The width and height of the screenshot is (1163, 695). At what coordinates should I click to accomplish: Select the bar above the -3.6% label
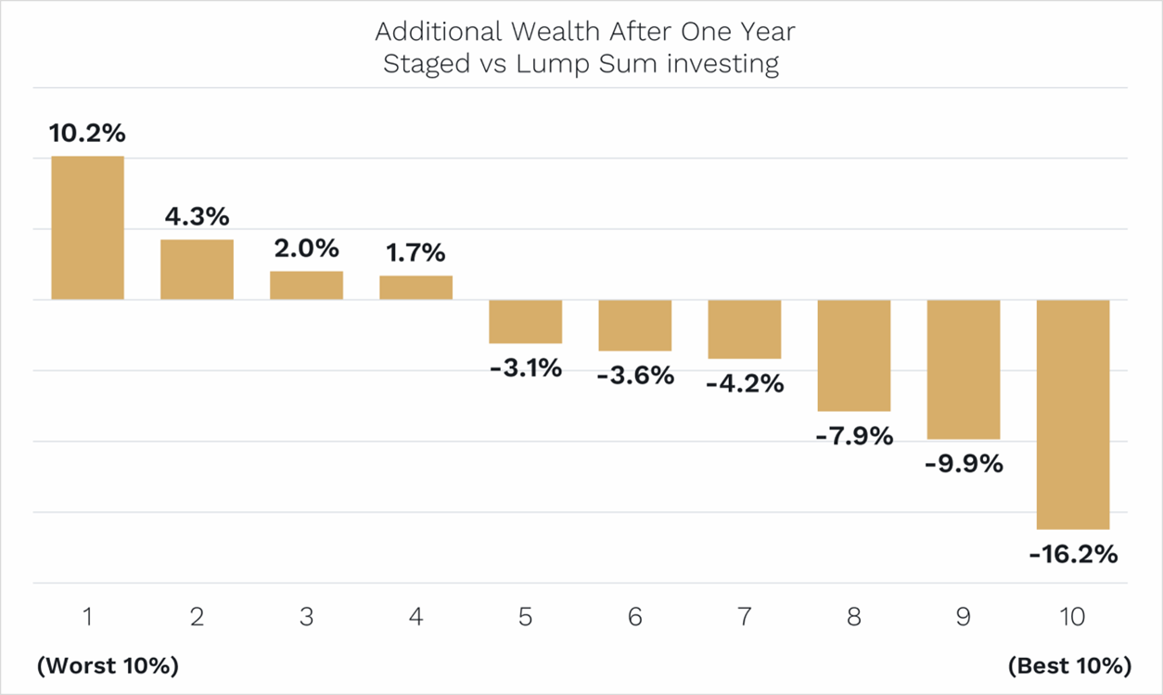coord(634,325)
